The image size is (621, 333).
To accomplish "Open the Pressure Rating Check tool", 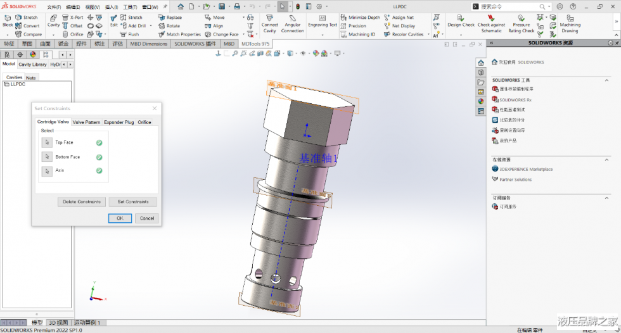I will 521,19.
